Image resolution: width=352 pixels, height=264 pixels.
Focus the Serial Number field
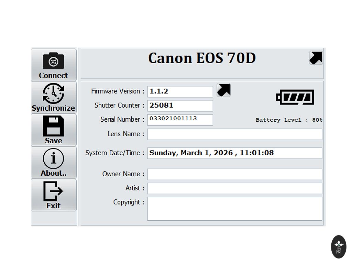(x=180, y=120)
